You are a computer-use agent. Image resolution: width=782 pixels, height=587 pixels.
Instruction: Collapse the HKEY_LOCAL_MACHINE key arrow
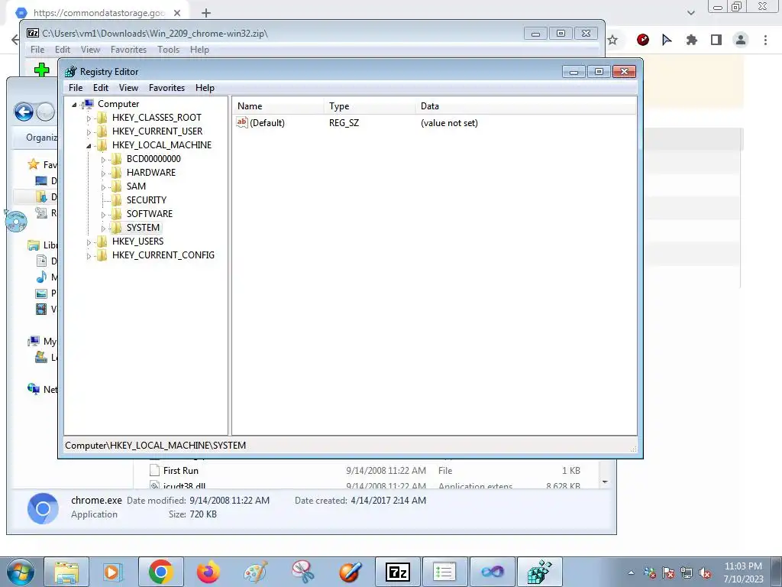pos(89,146)
